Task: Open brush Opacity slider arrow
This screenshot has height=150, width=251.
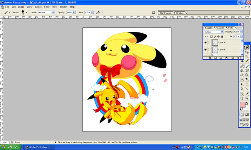Action: pyautogui.click(x=74, y=12)
